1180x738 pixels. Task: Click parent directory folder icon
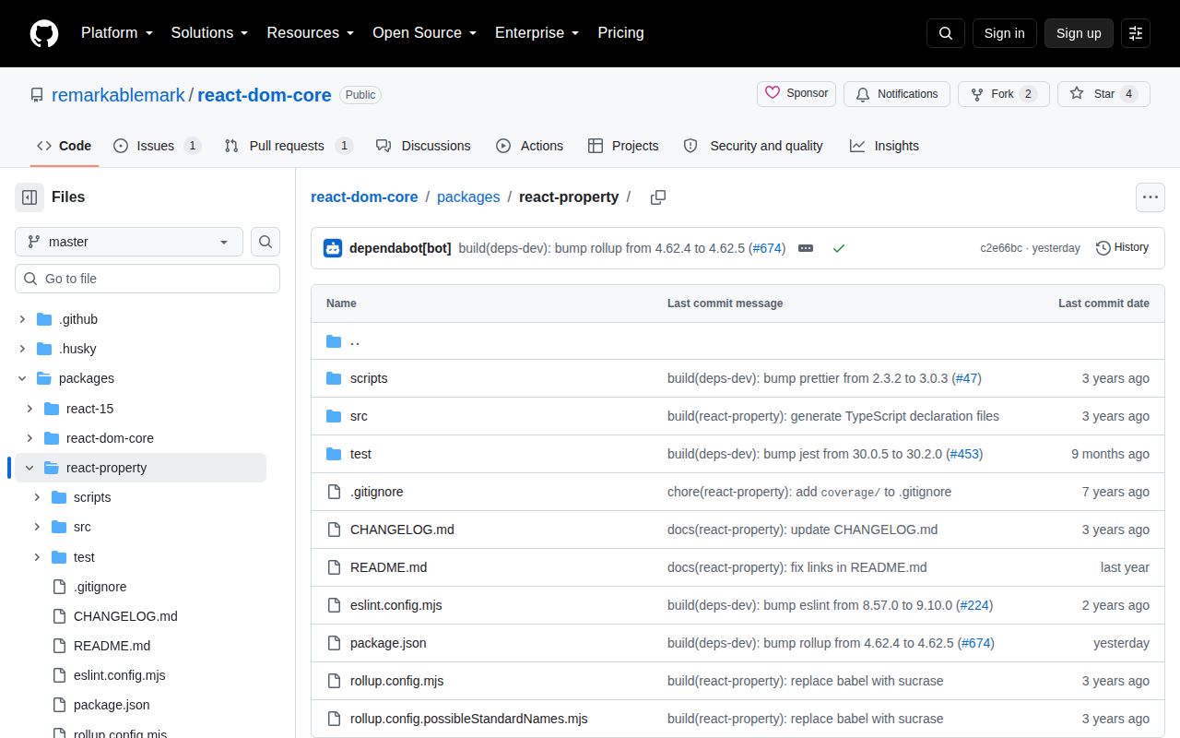334,341
